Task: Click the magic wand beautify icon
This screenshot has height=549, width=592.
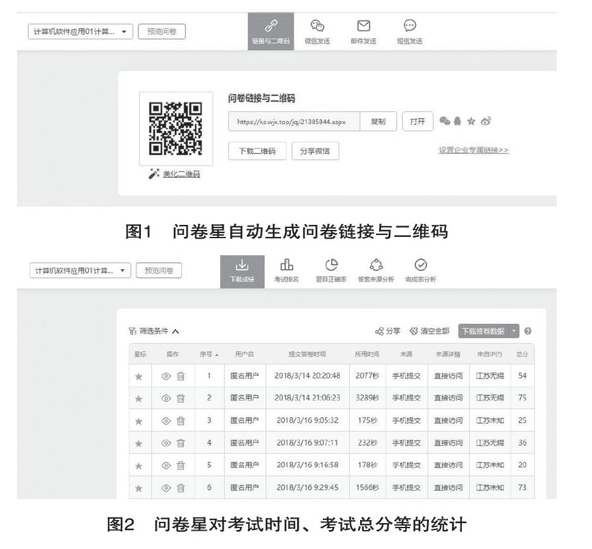Action: (154, 174)
